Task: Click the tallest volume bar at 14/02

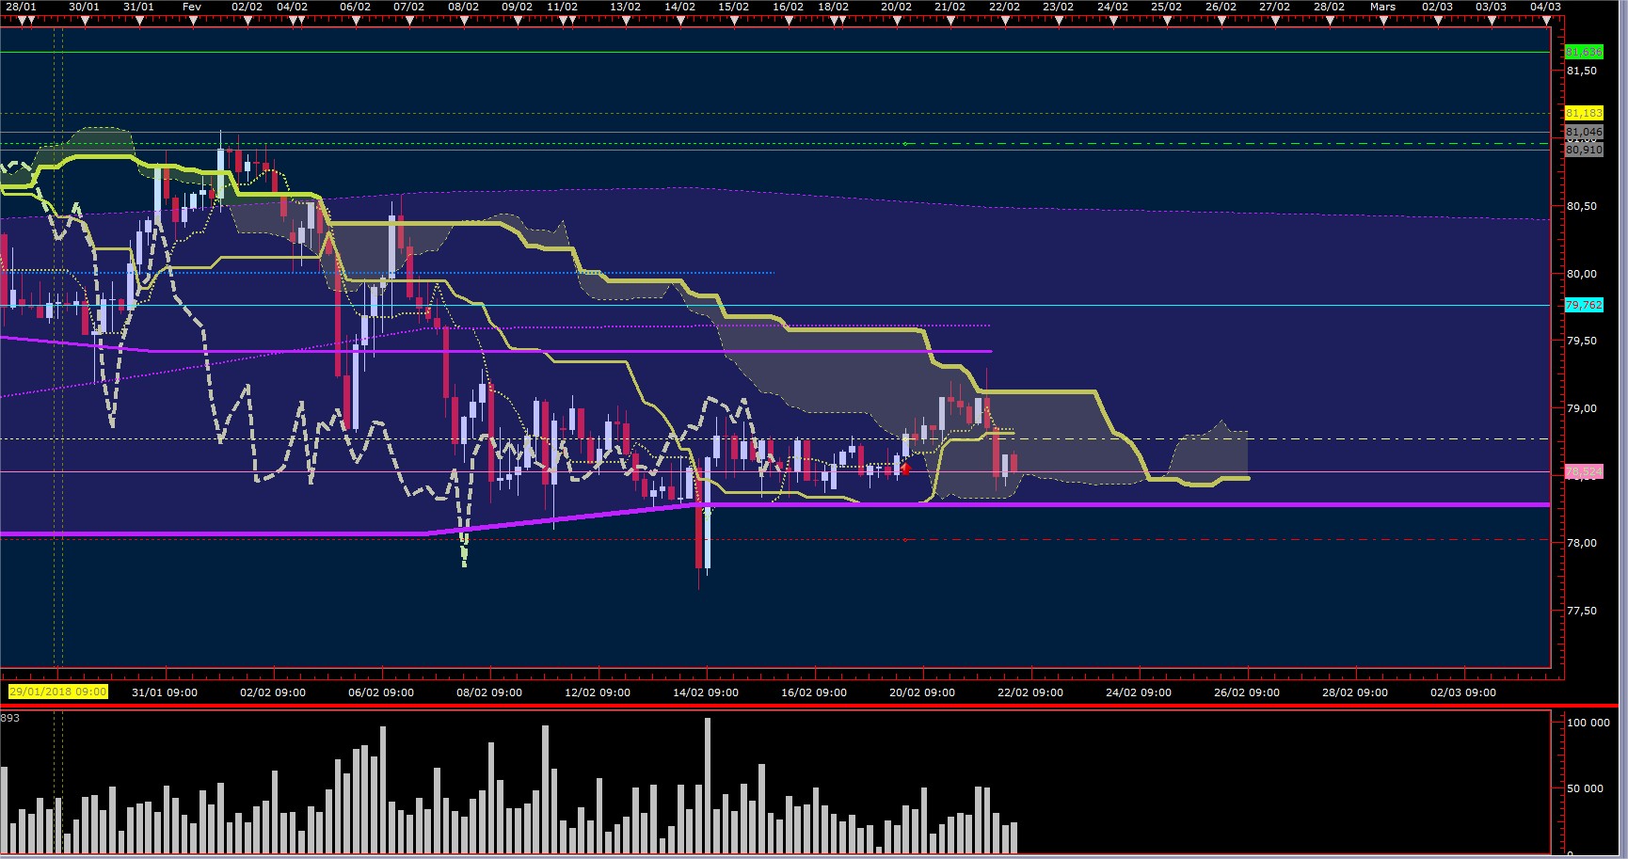Action: [708, 786]
